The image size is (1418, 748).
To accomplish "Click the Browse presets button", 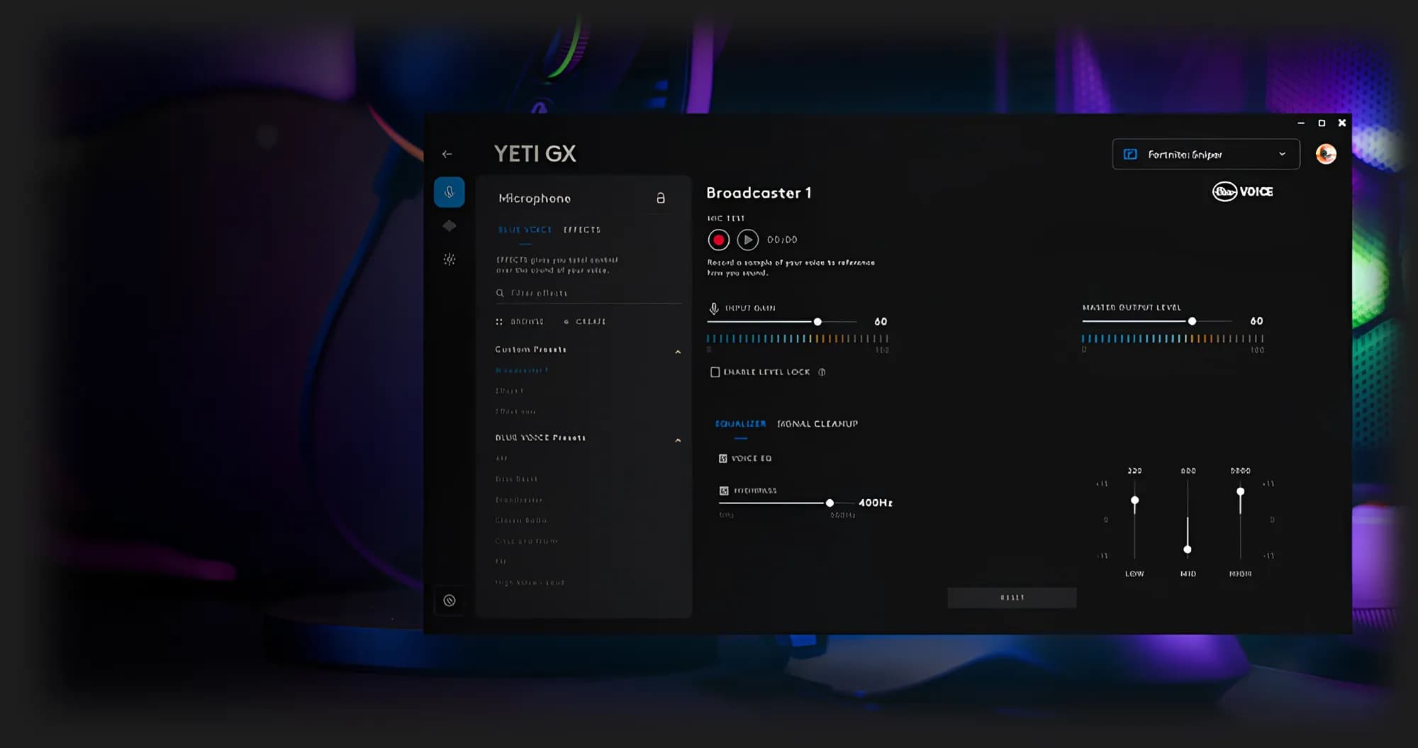I will click(520, 322).
